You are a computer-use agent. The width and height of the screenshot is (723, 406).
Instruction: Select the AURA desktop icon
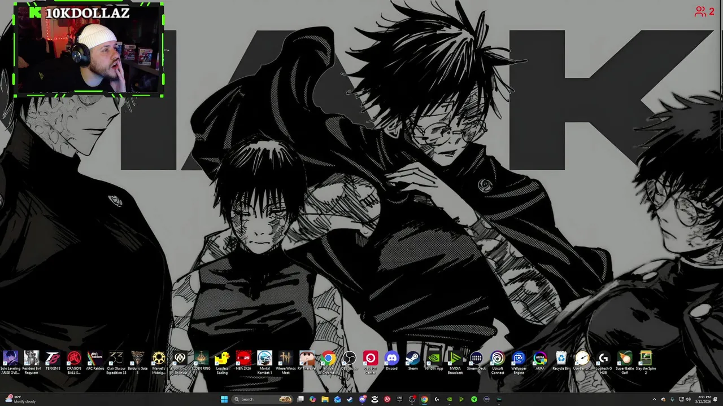point(540,361)
